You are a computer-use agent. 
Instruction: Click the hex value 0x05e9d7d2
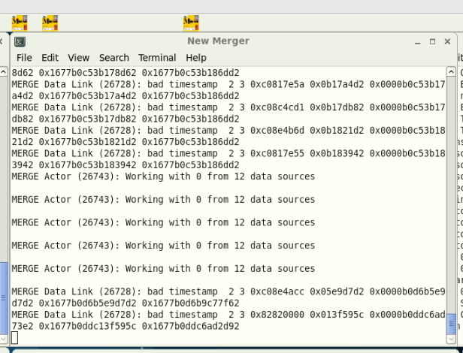click(337, 291)
